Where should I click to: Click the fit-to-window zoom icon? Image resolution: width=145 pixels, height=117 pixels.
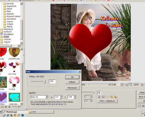122,85
